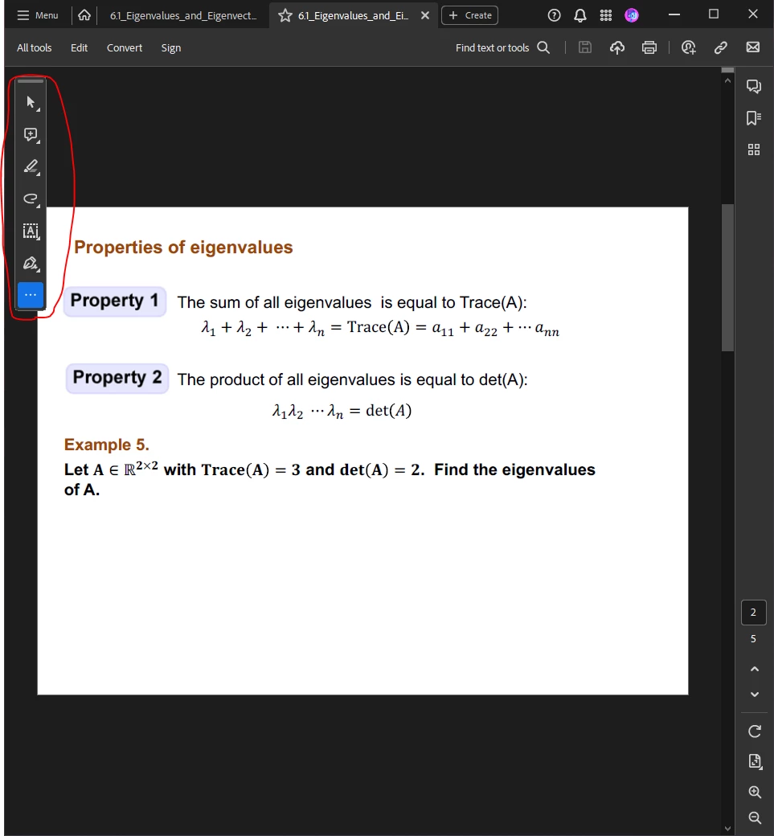Zoom in on the document
The width and height of the screenshot is (774, 836).
754,792
